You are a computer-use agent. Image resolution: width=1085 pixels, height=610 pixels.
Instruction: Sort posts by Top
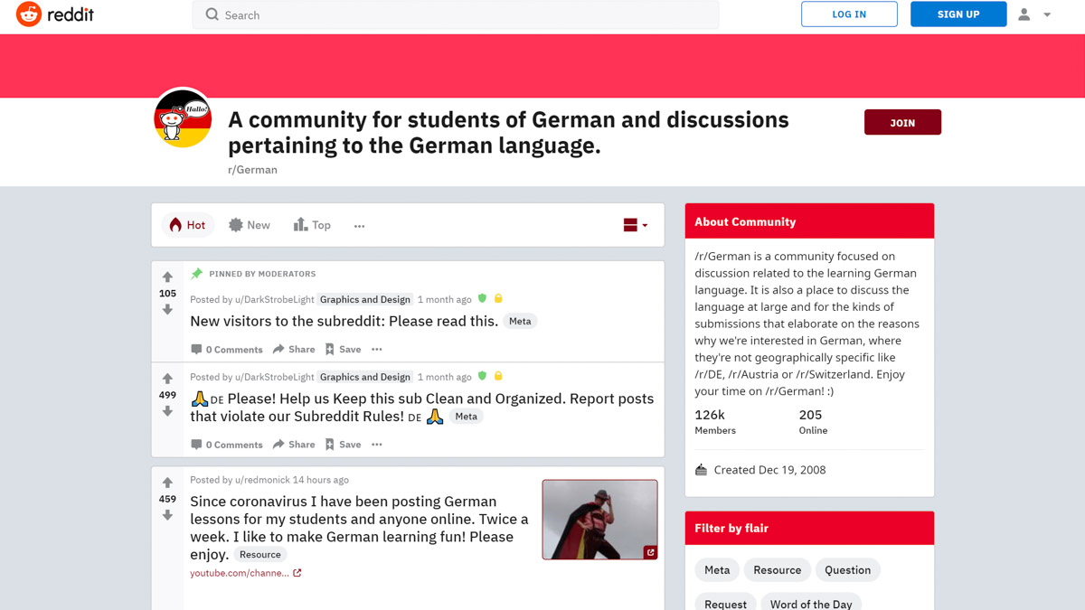pos(312,225)
